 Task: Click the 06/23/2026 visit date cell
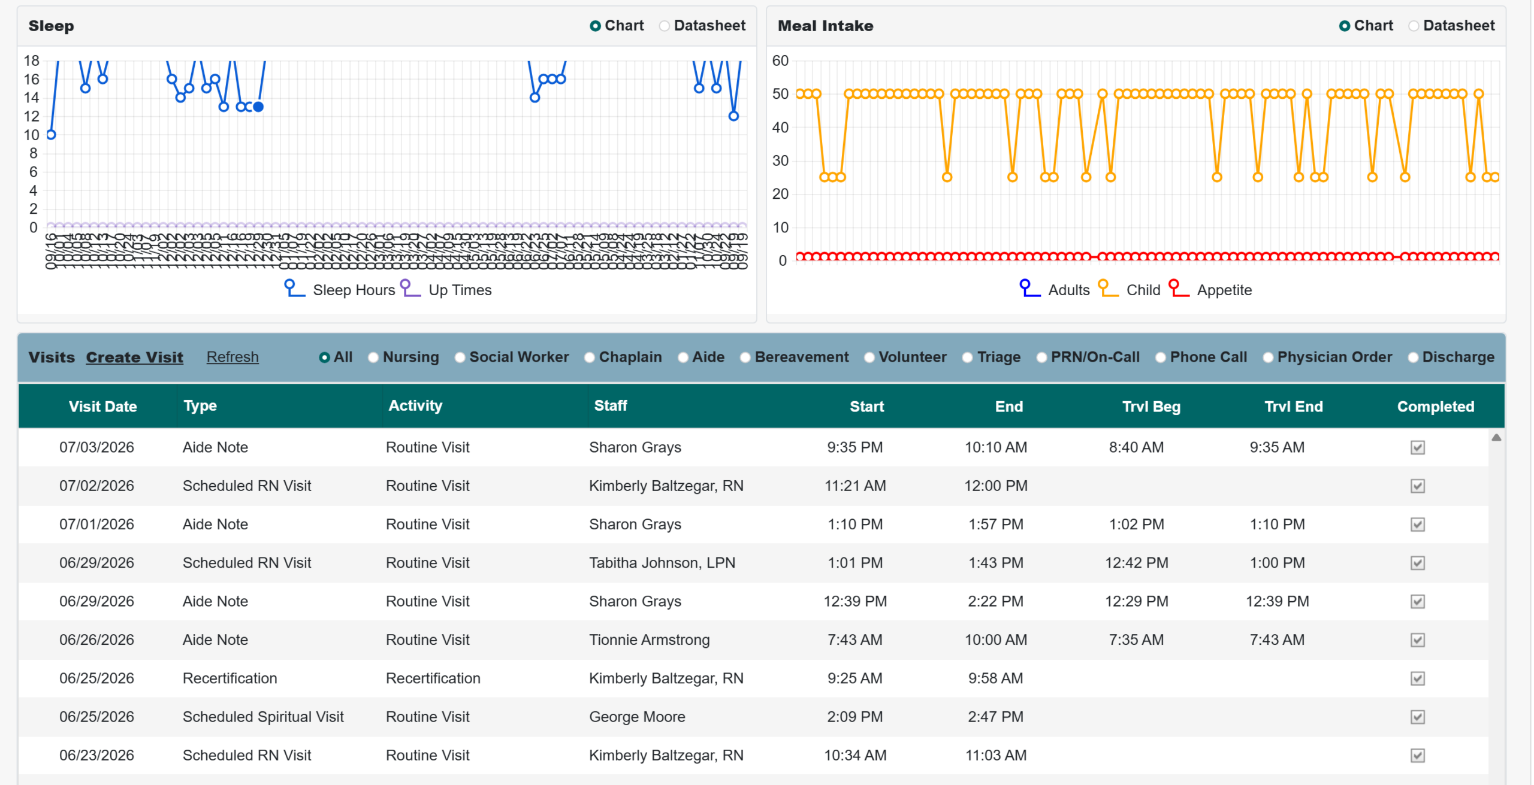[96, 755]
